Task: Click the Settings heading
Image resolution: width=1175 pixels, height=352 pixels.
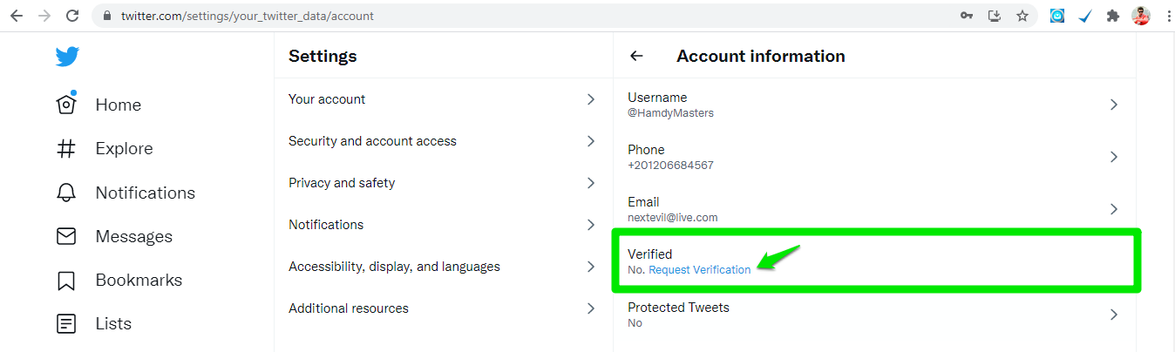Action: tap(323, 57)
